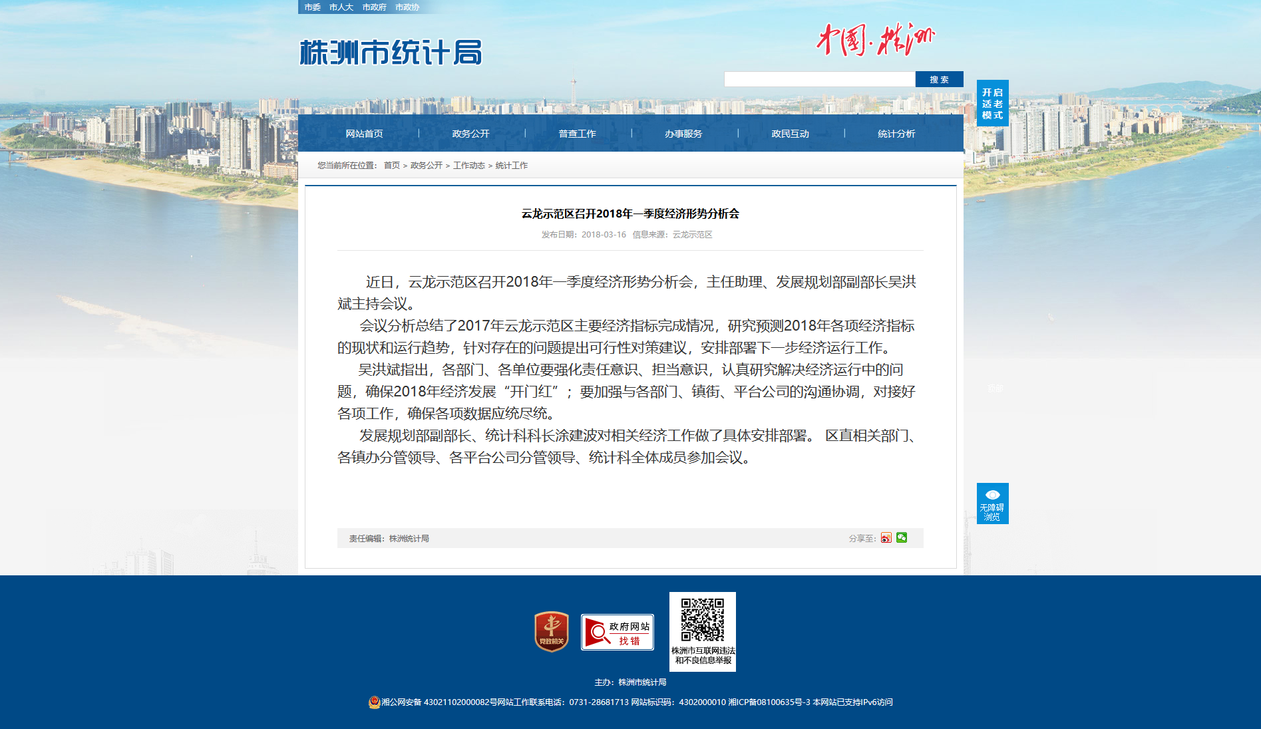The height and width of the screenshot is (729, 1261).
Task: Click the 株洲市统计局 site logo
Action: click(391, 53)
